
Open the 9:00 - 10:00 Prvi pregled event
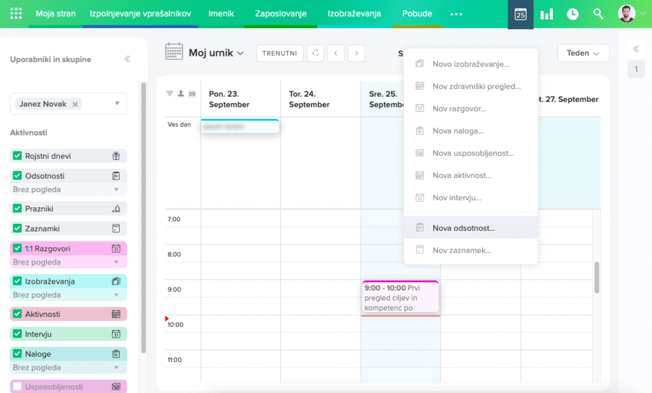coord(400,298)
